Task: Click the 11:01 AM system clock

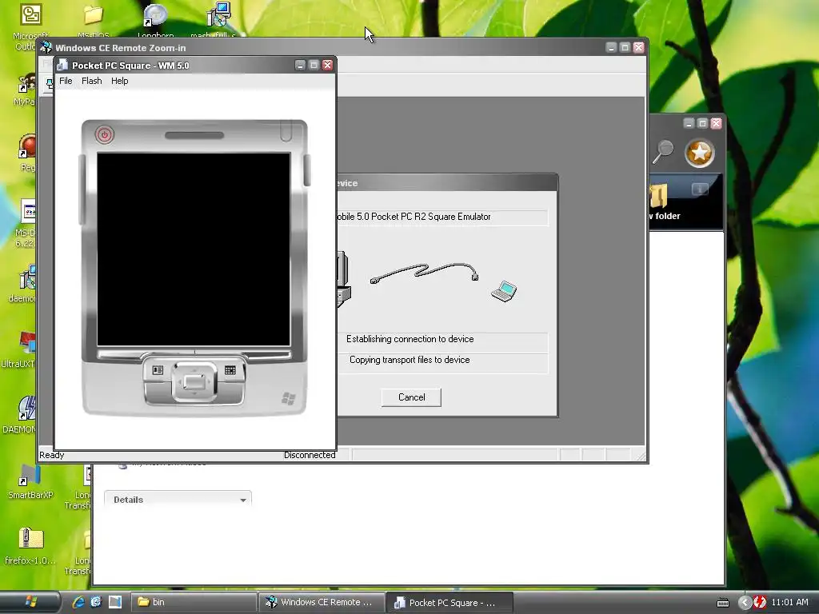Action: click(x=789, y=603)
